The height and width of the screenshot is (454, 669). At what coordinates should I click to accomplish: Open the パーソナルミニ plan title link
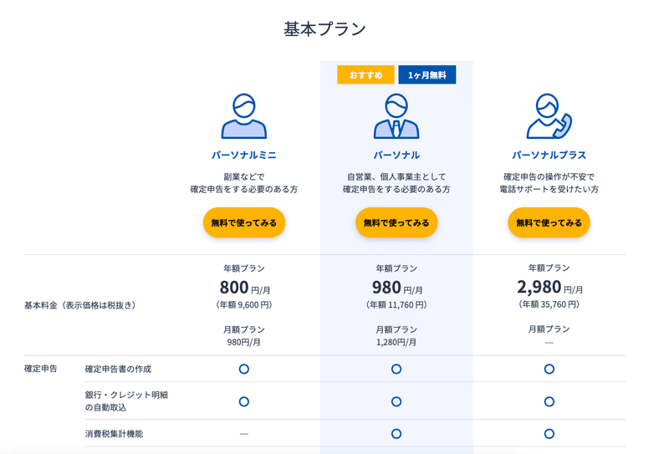244,155
